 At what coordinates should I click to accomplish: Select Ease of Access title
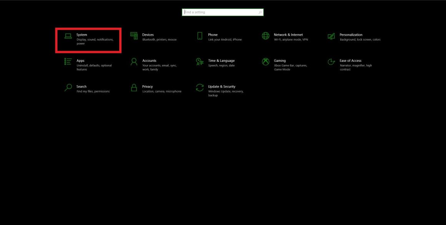tap(350, 61)
